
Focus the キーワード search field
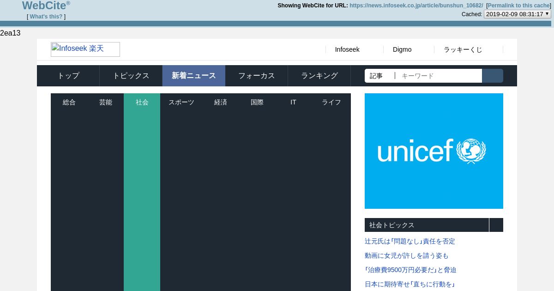coord(439,76)
